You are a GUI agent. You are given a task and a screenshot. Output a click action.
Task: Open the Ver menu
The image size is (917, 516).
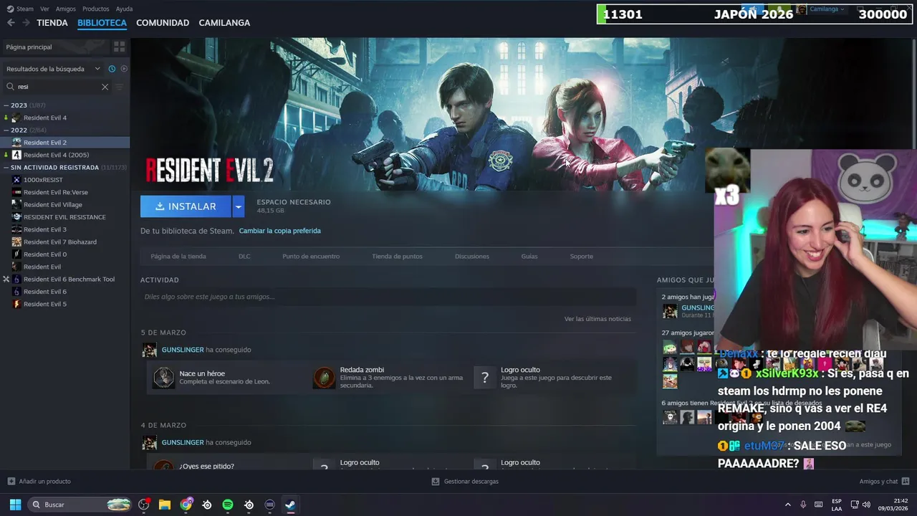[x=44, y=9]
